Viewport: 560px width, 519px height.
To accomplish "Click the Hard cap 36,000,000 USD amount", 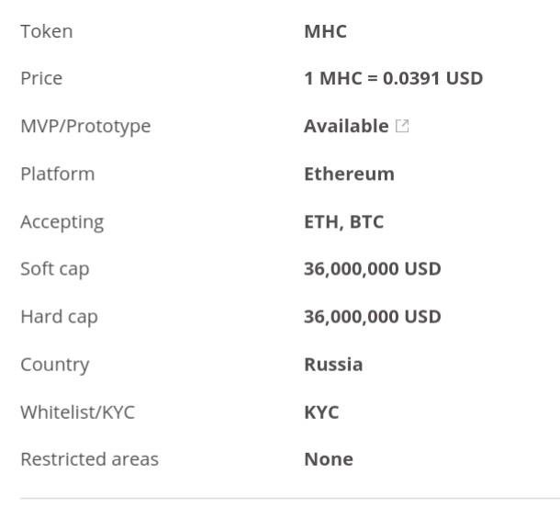I will click(x=372, y=317).
